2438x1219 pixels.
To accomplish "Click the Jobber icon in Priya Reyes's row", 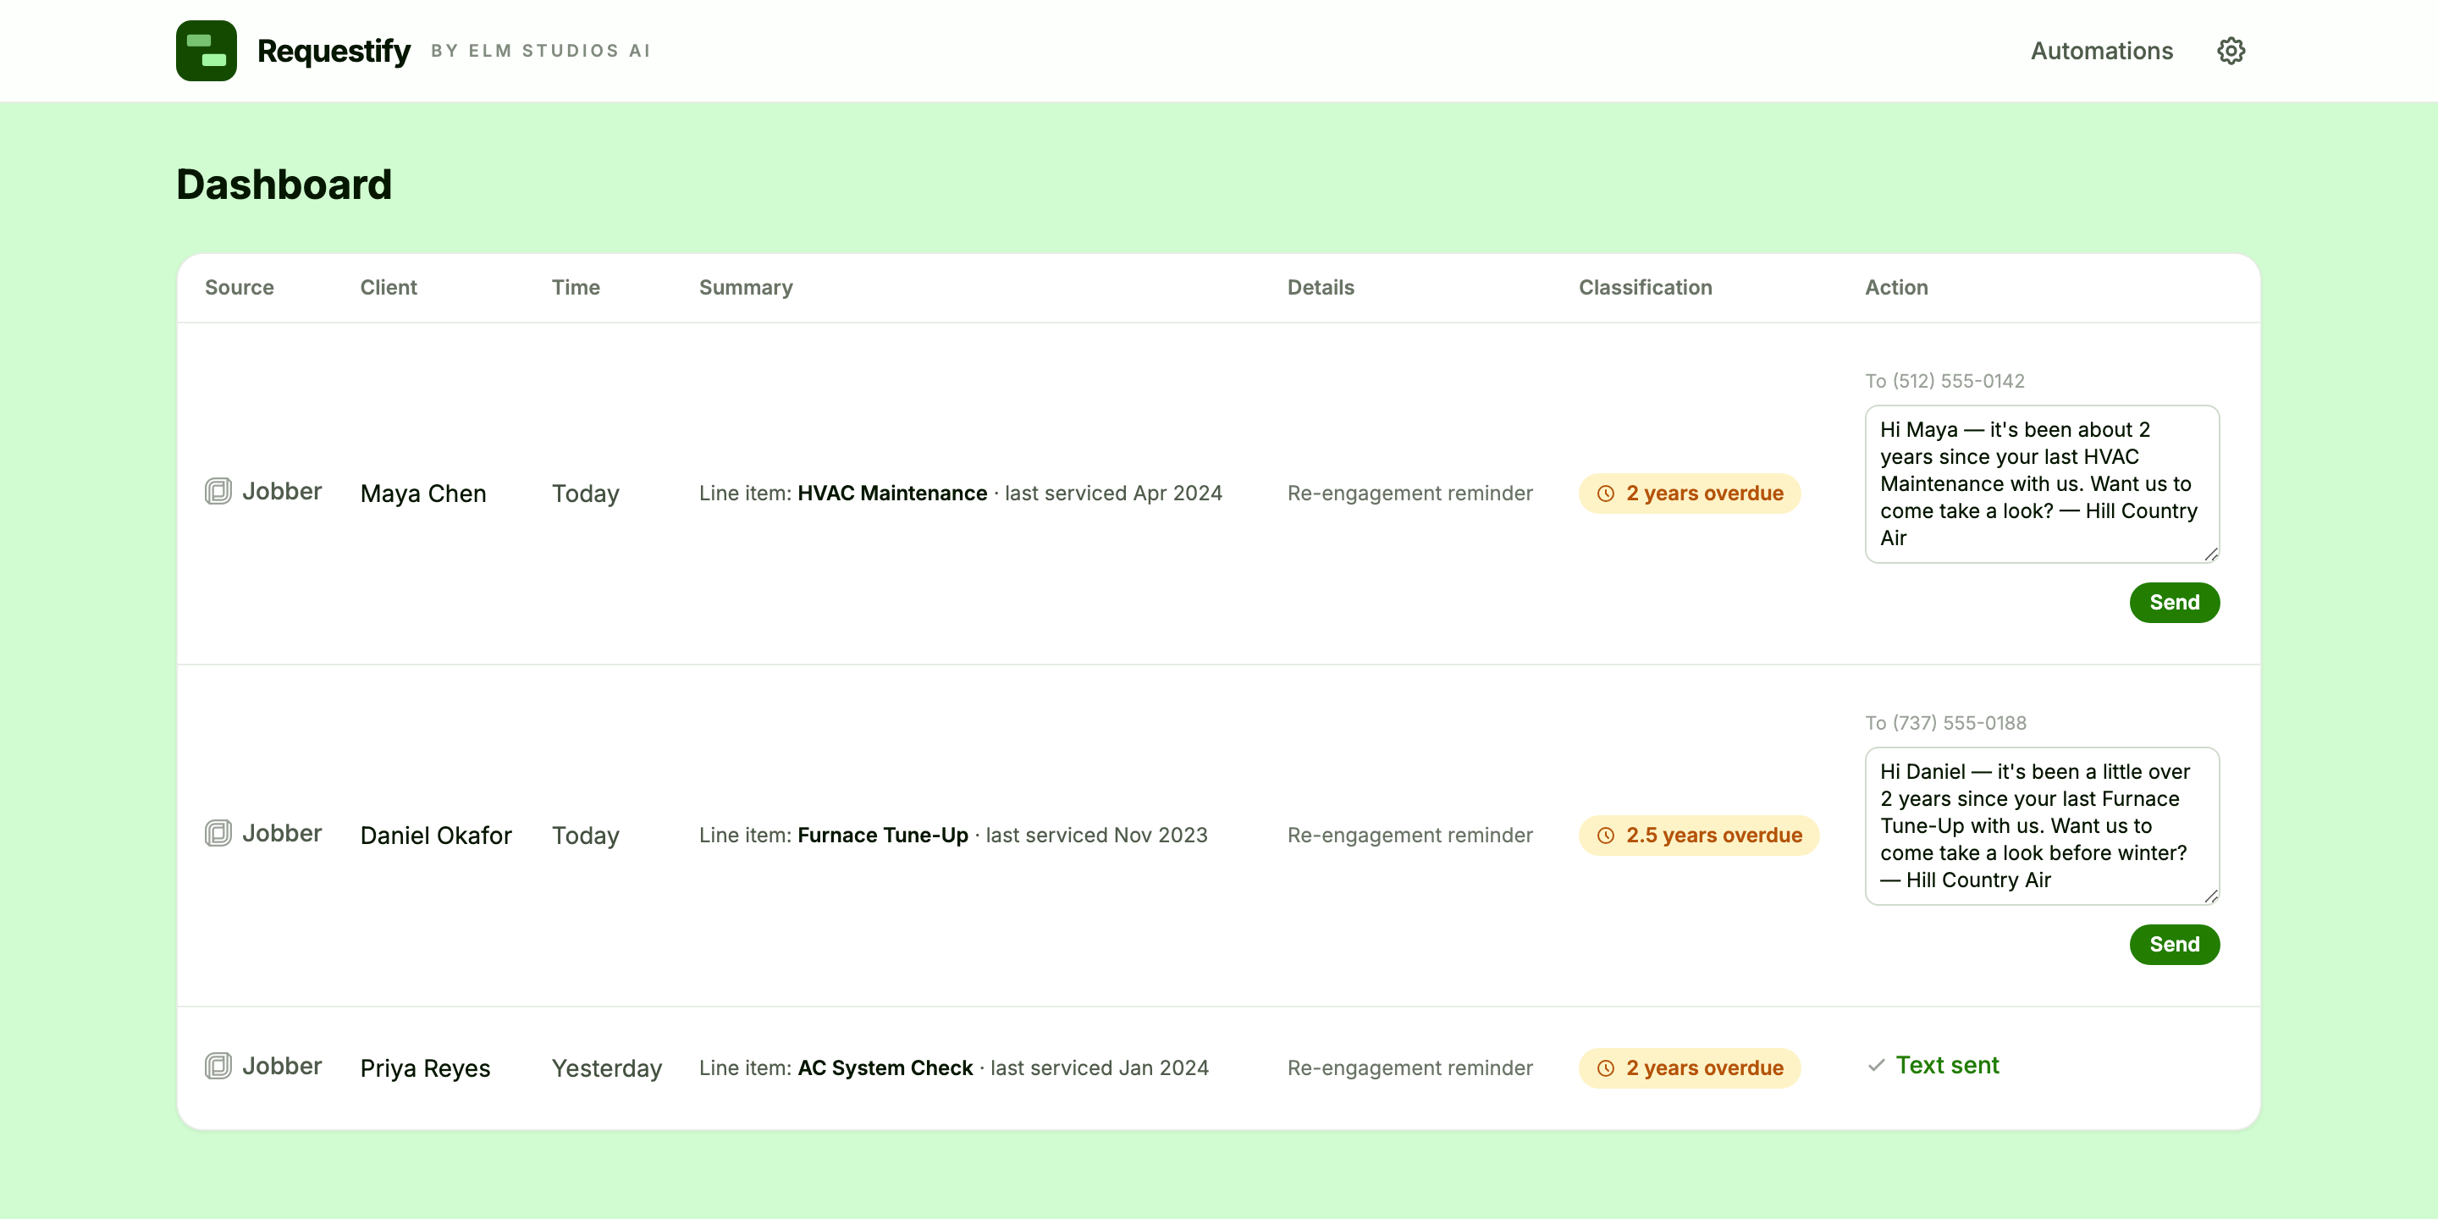I will coord(218,1066).
